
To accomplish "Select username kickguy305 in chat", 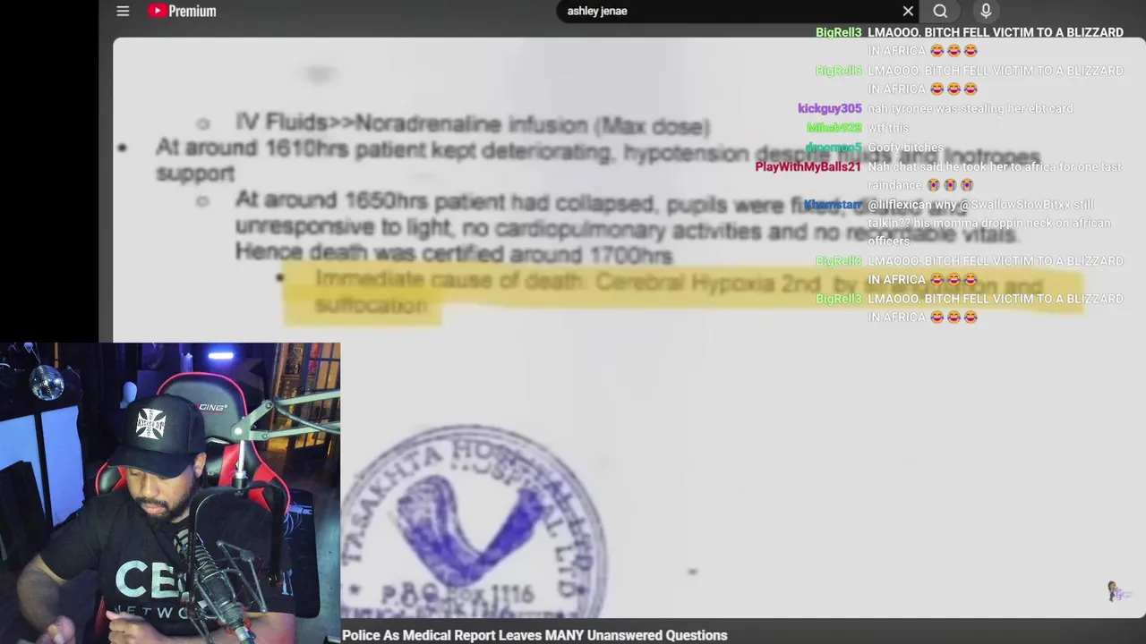I will click(829, 108).
